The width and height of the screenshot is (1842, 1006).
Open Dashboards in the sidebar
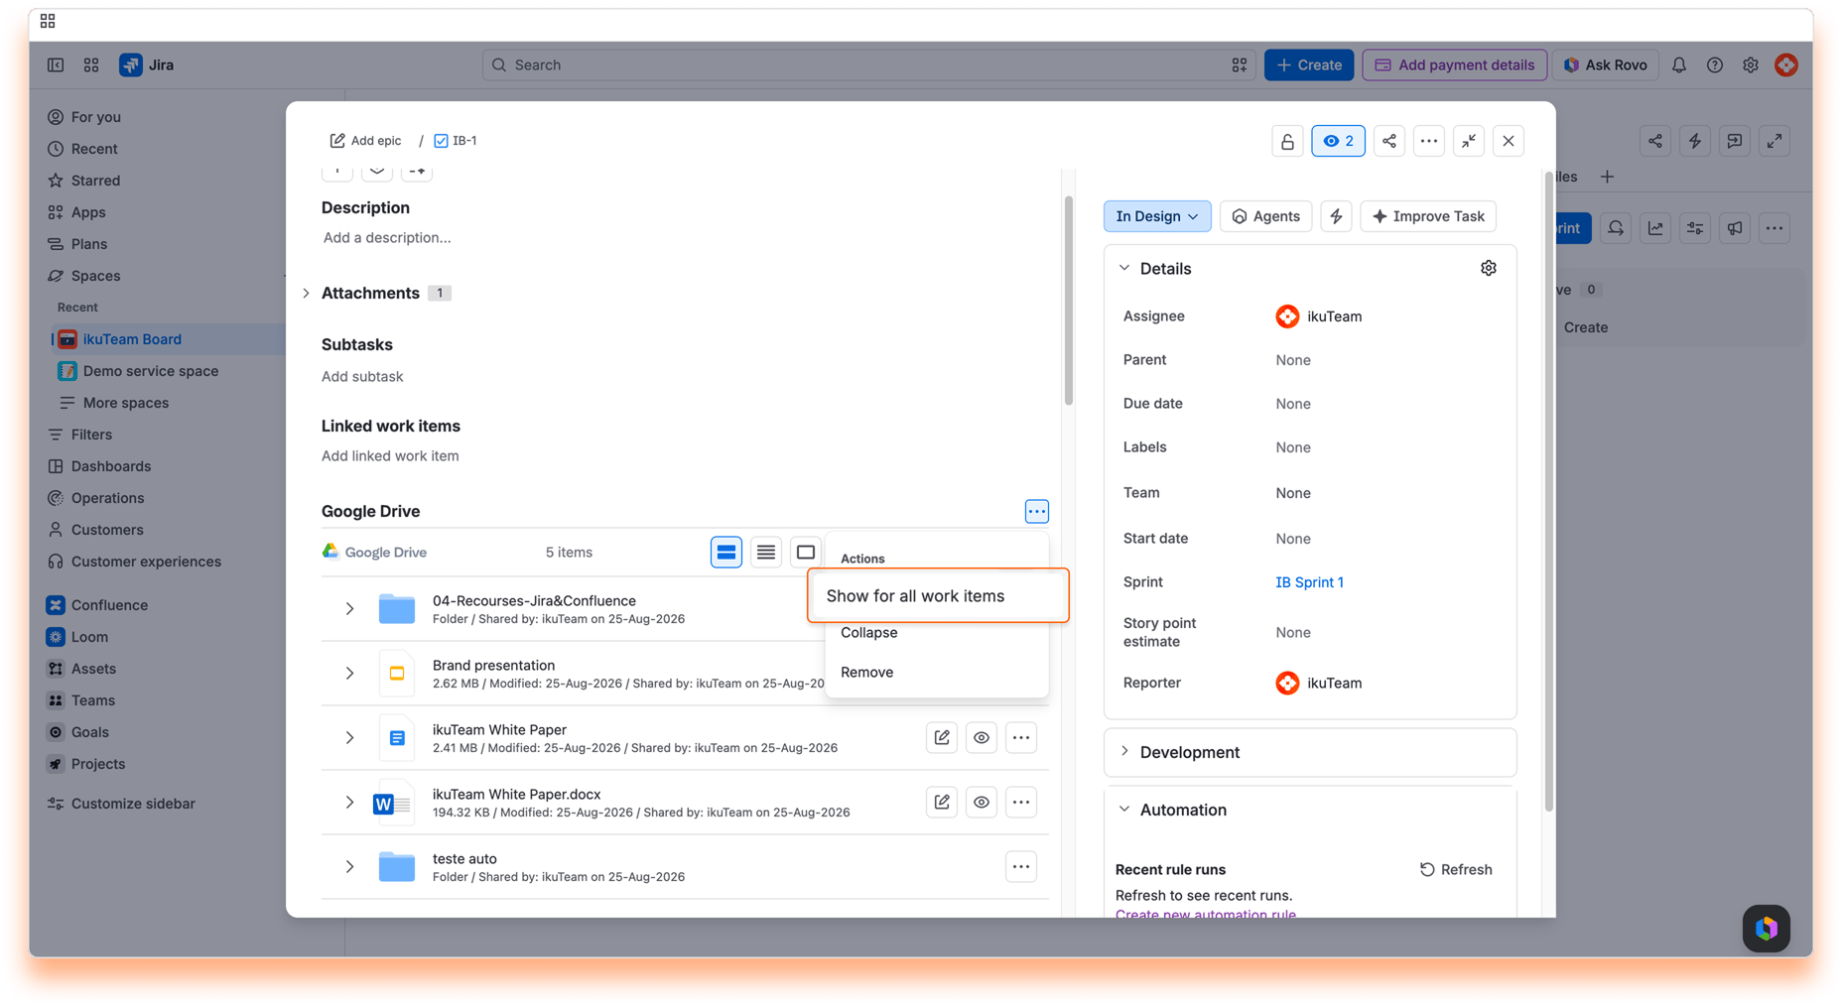click(111, 466)
